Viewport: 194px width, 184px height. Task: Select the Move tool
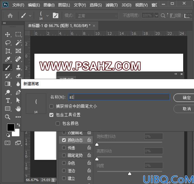click(8, 35)
